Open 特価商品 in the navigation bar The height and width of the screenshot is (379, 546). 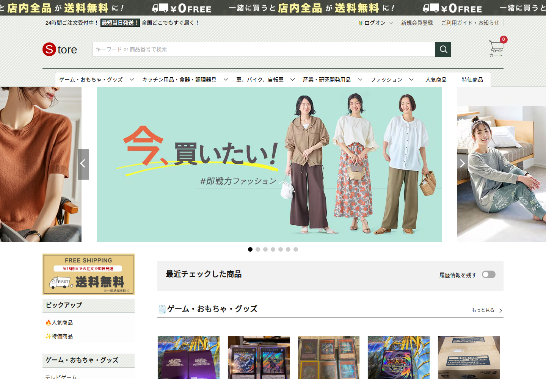tap(472, 80)
